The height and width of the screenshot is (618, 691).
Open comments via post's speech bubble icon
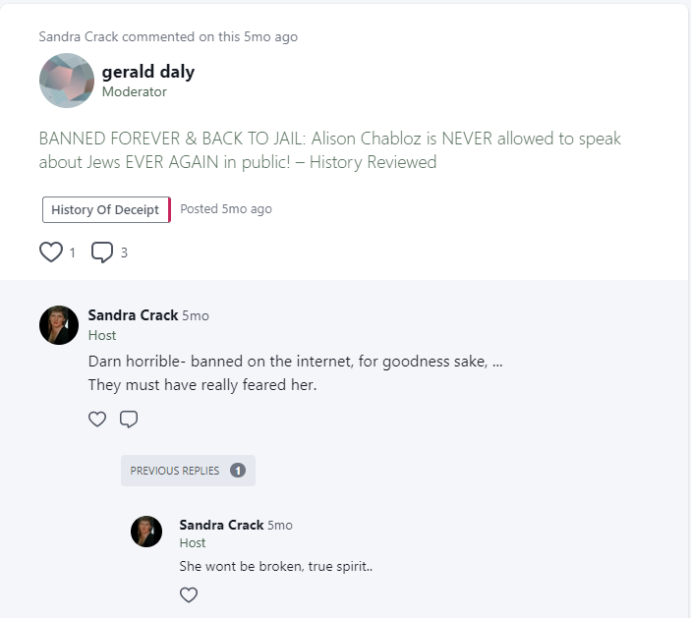pyautogui.click(x=102, y=253)
